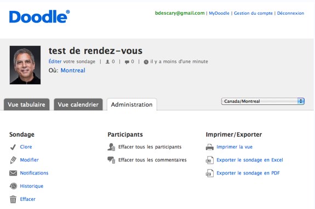
Task: Click the checkmark icon beside Clore
Action: click(13, 147)
